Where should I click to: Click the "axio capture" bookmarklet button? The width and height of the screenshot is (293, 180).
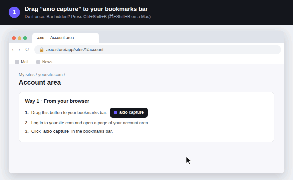point(129,113)
